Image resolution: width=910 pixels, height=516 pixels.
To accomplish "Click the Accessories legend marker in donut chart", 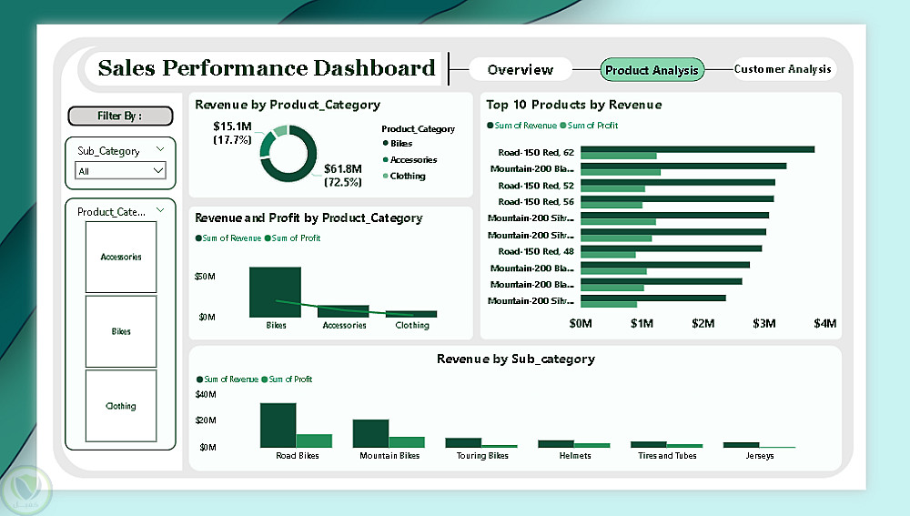I will click(385, 159).
